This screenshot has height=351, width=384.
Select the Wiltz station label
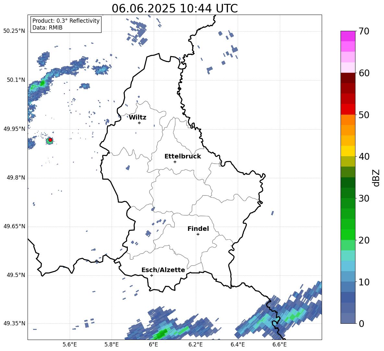pos(138,118)
